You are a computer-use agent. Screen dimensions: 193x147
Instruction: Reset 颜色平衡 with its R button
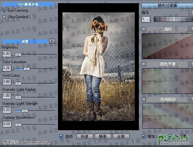click(190, 64)
